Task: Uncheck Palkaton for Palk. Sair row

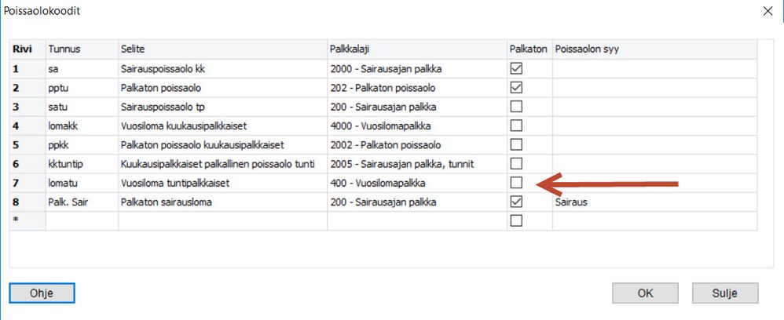Action: click(516, 202)
